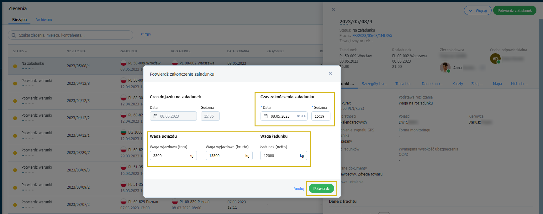Close the Potwierdź zakończenie załadunku dialog

click(330, 73)
